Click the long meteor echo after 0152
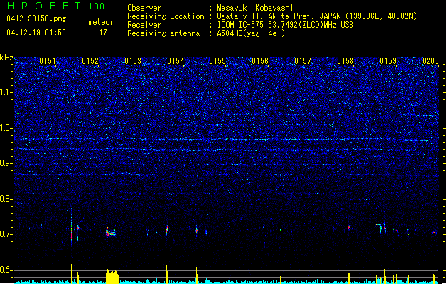 [x=112, y=233]
